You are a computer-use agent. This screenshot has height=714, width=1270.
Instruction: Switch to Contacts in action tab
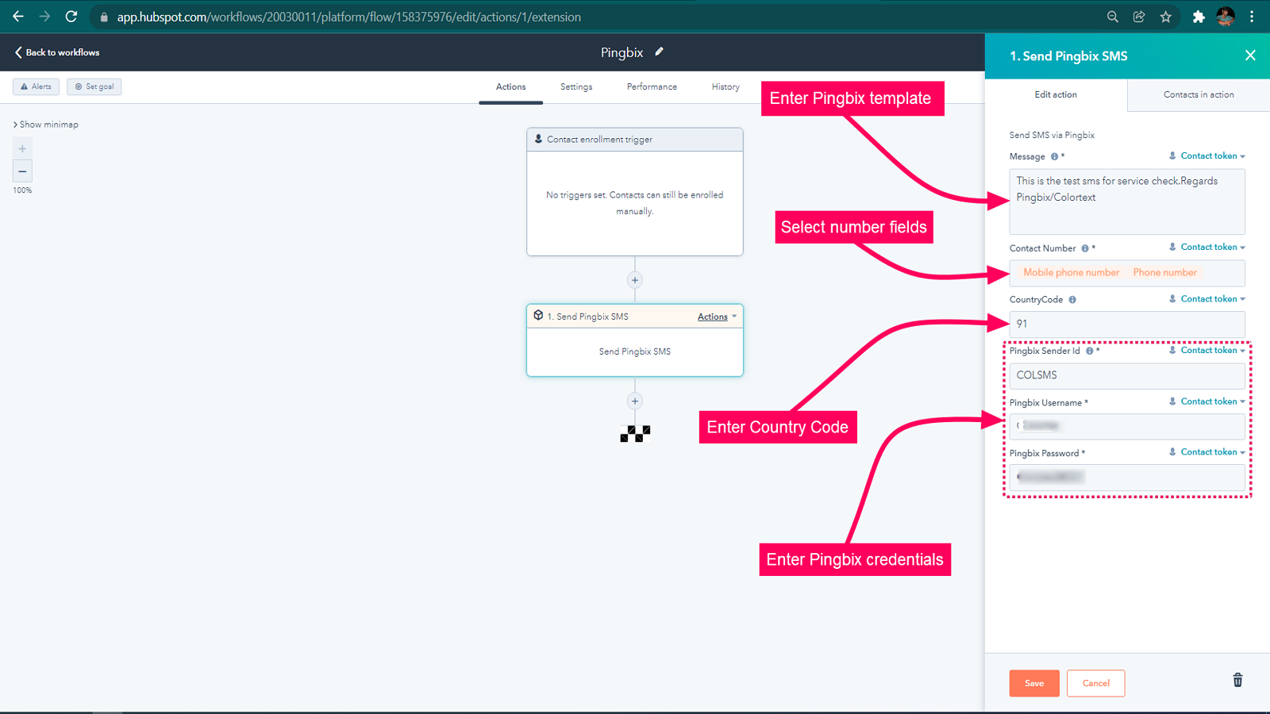[1199, 94]
